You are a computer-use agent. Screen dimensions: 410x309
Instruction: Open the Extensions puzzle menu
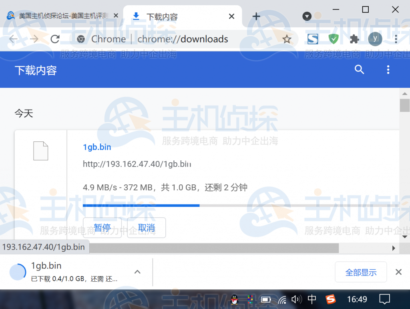(x=354, y=39)
